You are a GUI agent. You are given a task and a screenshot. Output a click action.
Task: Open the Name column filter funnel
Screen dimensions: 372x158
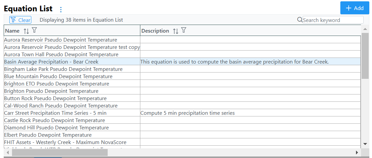click(34, 30)
